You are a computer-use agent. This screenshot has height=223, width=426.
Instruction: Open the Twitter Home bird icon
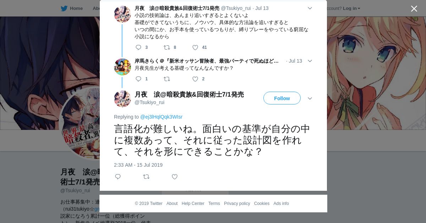coord(64,8)
